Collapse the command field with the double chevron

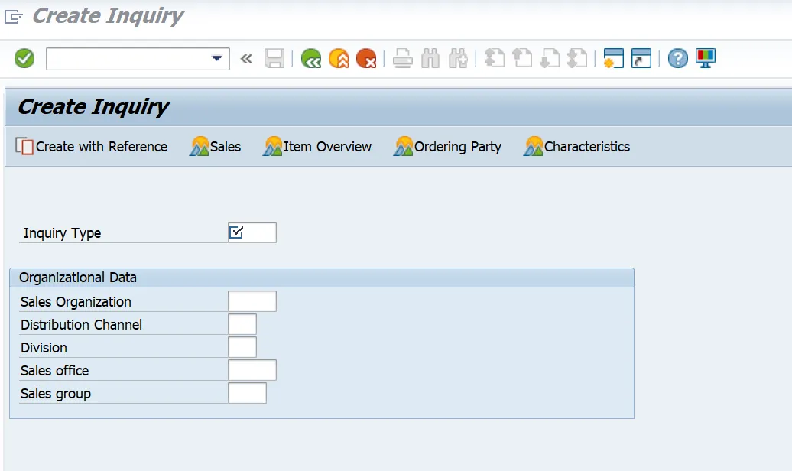click(x=246, y=59)
